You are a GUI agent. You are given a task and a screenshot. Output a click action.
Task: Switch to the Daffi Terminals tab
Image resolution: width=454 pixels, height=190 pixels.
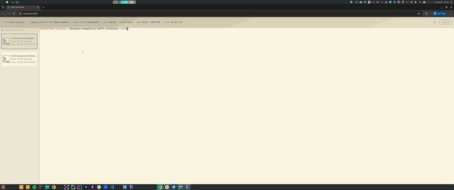pos(23,7)
